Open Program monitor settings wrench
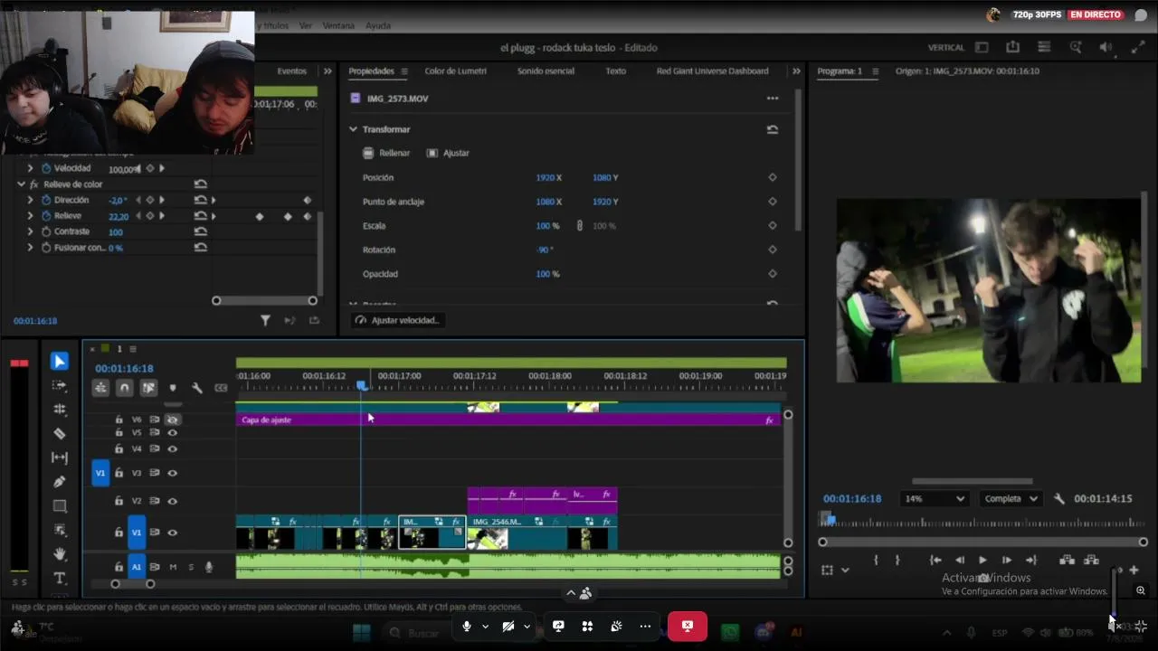This screenshot has width=1158, height=651. click(1059, 499)
